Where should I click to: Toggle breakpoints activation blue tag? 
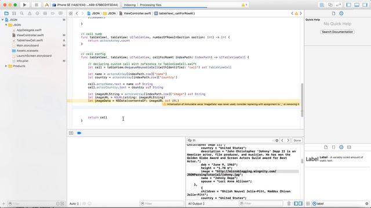point(79,133)
